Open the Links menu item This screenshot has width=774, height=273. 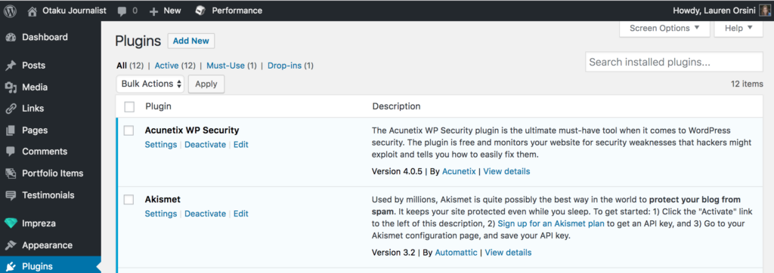[x=33, y=109]
